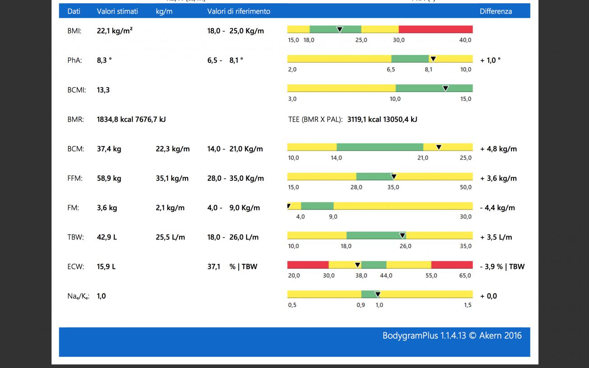The image size is (589, 368).
Task: Select the FM bar's triangle marker
Action: (x=289, y=206)
